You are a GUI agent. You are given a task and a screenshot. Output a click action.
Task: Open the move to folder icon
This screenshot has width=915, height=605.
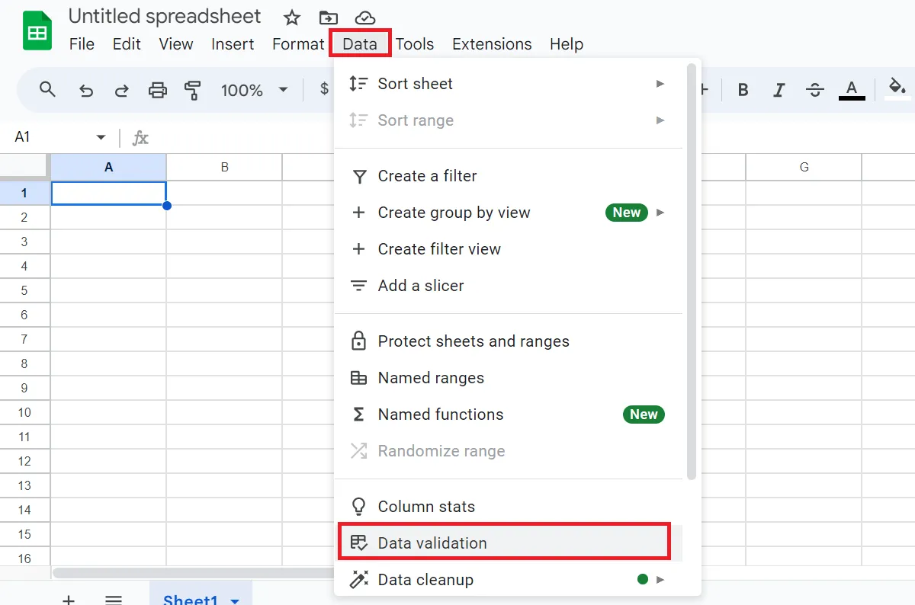(328, 18)
